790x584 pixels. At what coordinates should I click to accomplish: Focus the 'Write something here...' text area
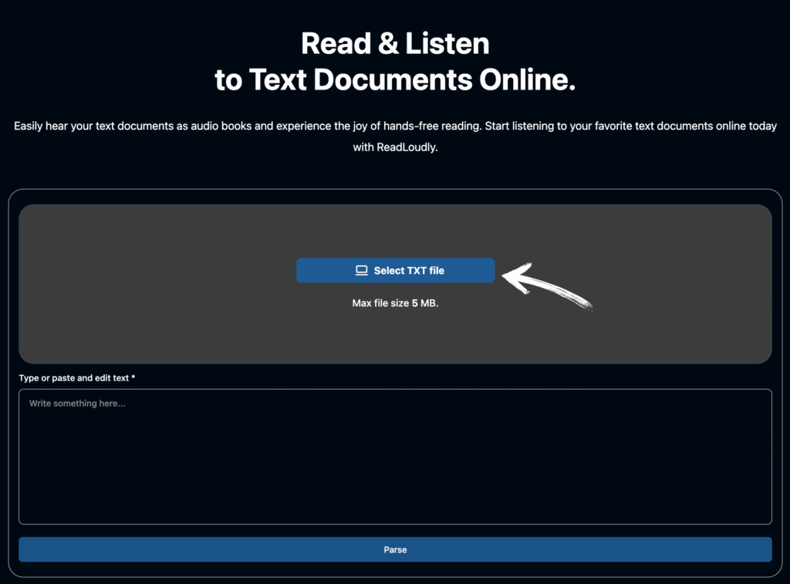(396, 457)
